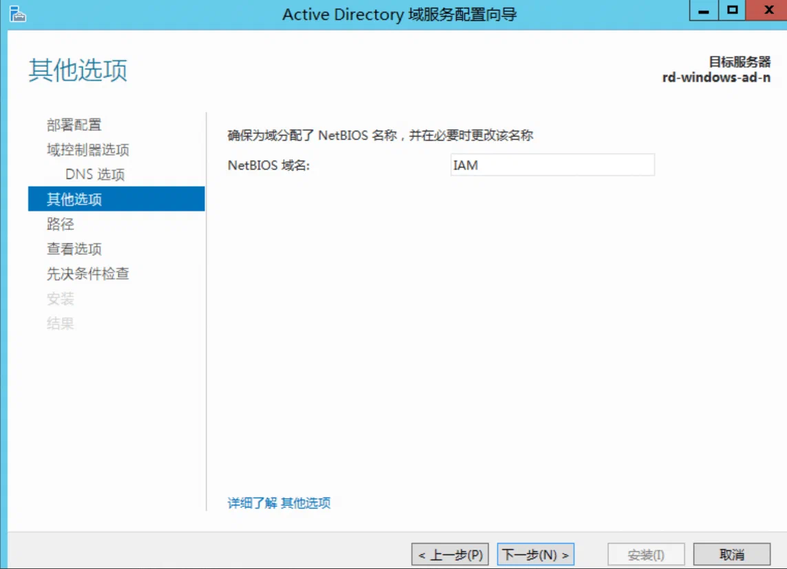787x569 pixels.
Task: Click the disabled 安装 step in sidebar
Action: click(60, 299)
